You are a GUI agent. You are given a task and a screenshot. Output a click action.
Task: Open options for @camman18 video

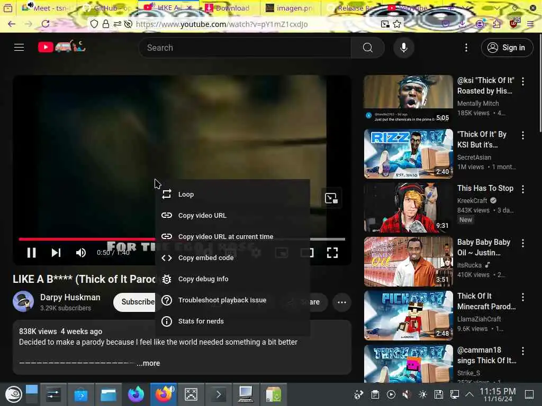(523, 351)
